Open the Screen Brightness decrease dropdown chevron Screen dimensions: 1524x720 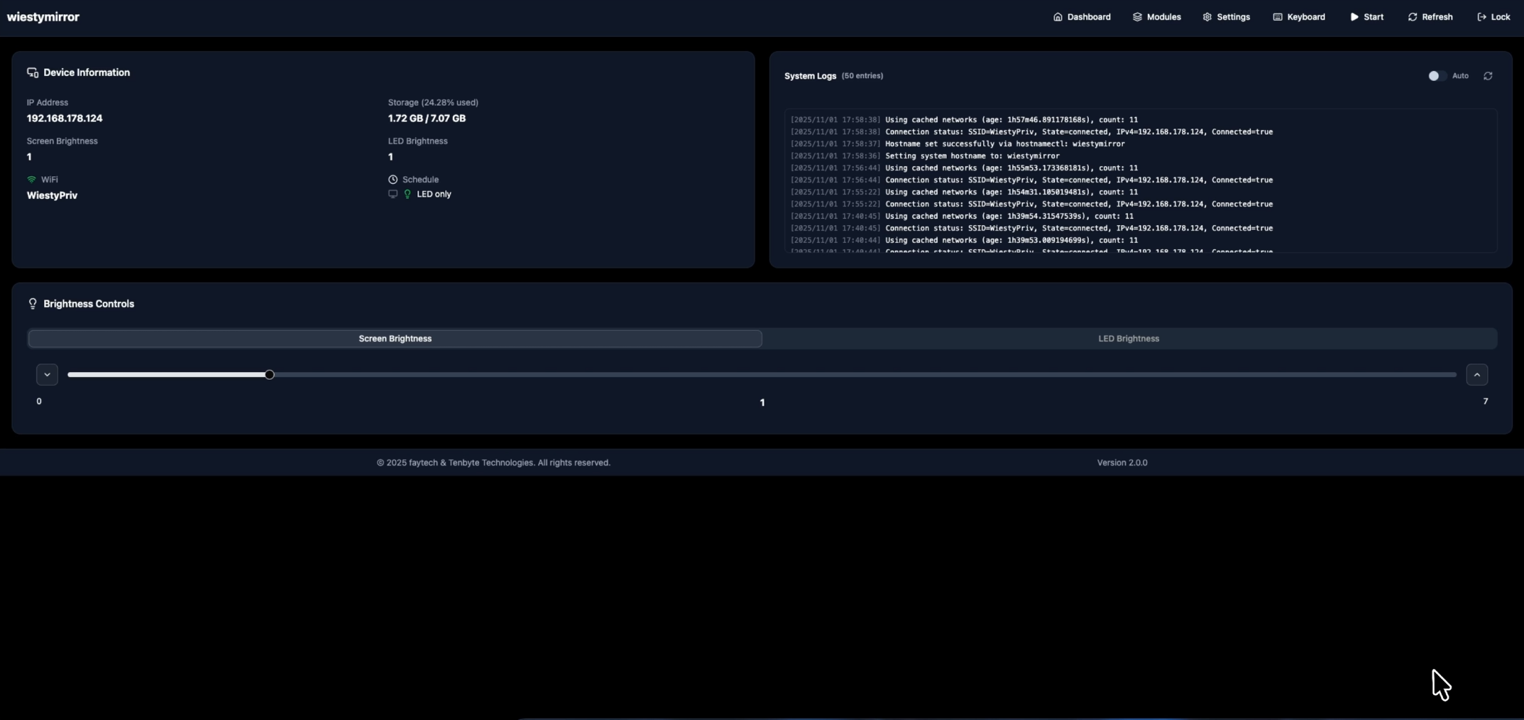click(47, 374)
